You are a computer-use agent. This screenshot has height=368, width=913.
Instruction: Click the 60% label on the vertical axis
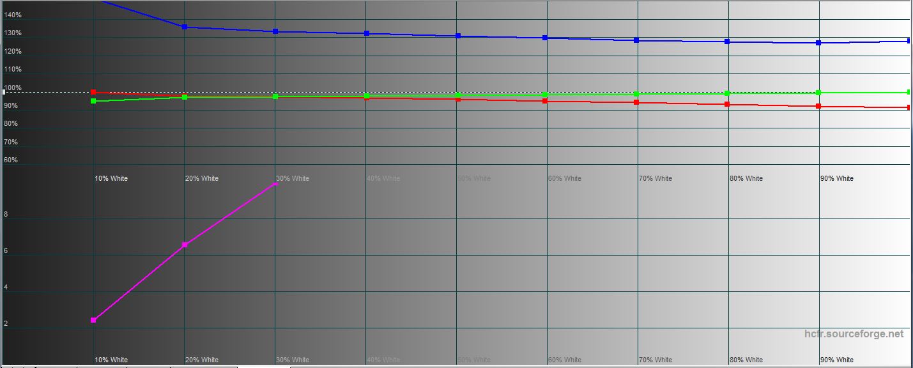point(11,160)
